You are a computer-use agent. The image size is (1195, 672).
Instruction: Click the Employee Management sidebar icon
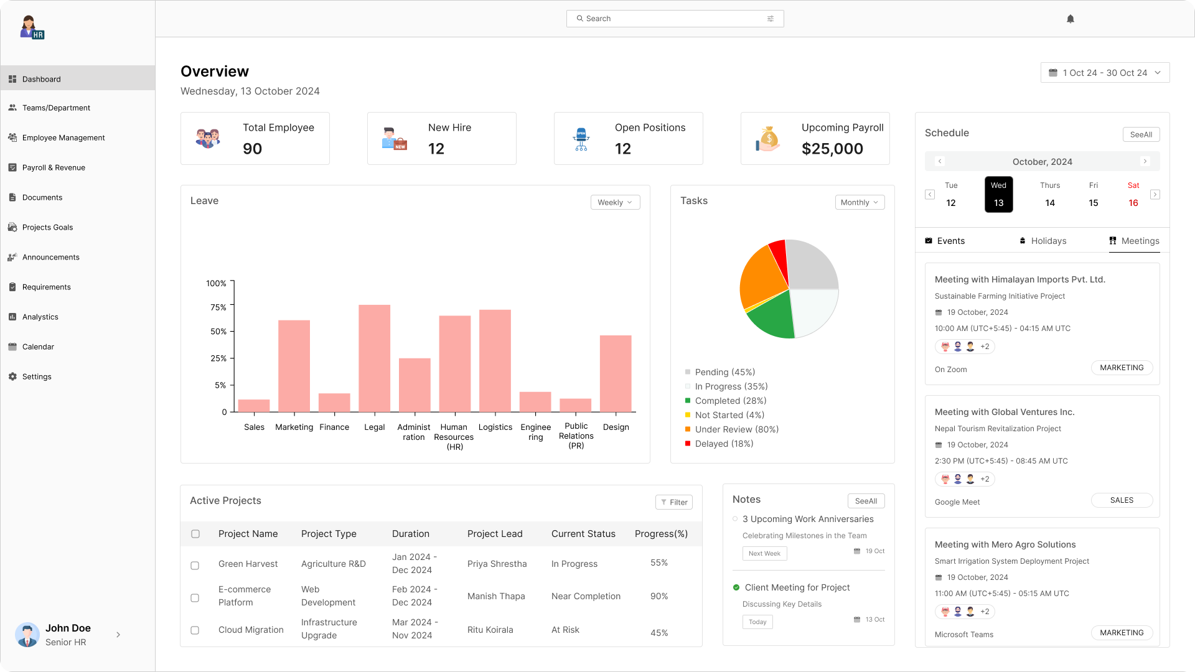point(12,138)
